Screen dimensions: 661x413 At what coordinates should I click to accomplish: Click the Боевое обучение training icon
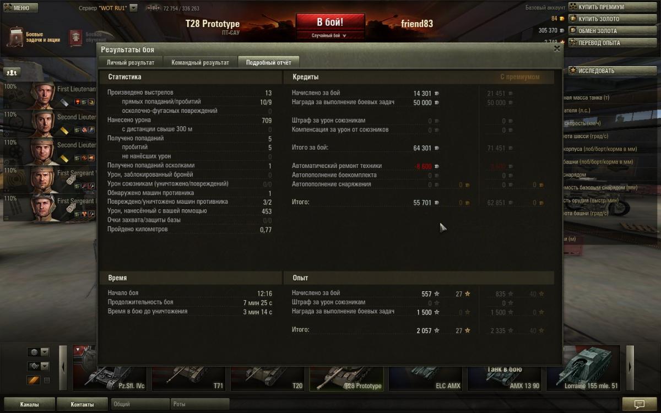[x=76, y=37]
